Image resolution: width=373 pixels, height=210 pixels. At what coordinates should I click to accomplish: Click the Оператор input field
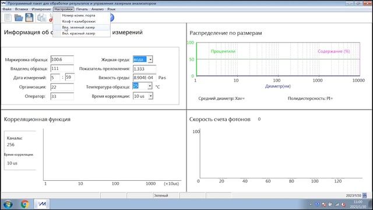tap(62, 96)
